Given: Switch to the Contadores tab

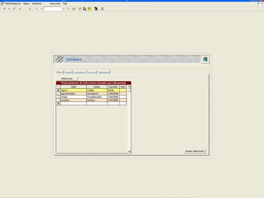Looking at the screenshot, I should [x=79, y=73].
